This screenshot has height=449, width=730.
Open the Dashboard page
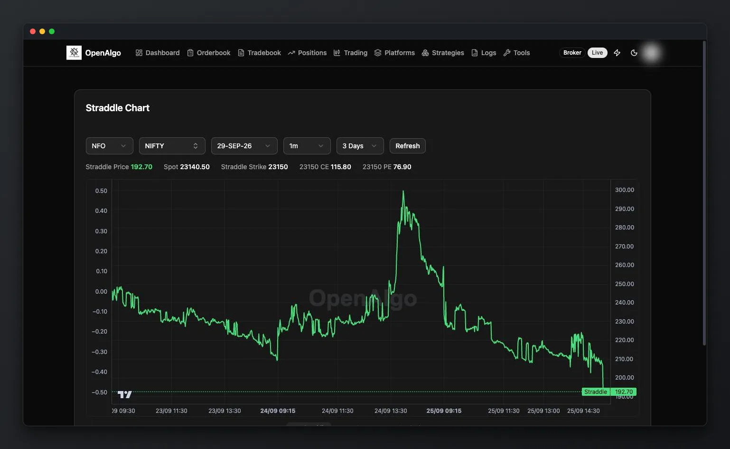pyautogui.click(x=158, y=53)
